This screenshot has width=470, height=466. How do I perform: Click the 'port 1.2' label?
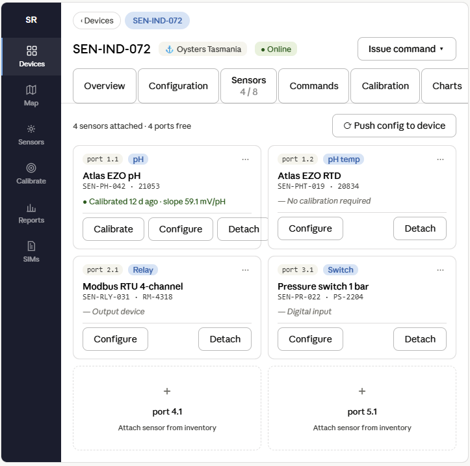(x=298, y=159)
